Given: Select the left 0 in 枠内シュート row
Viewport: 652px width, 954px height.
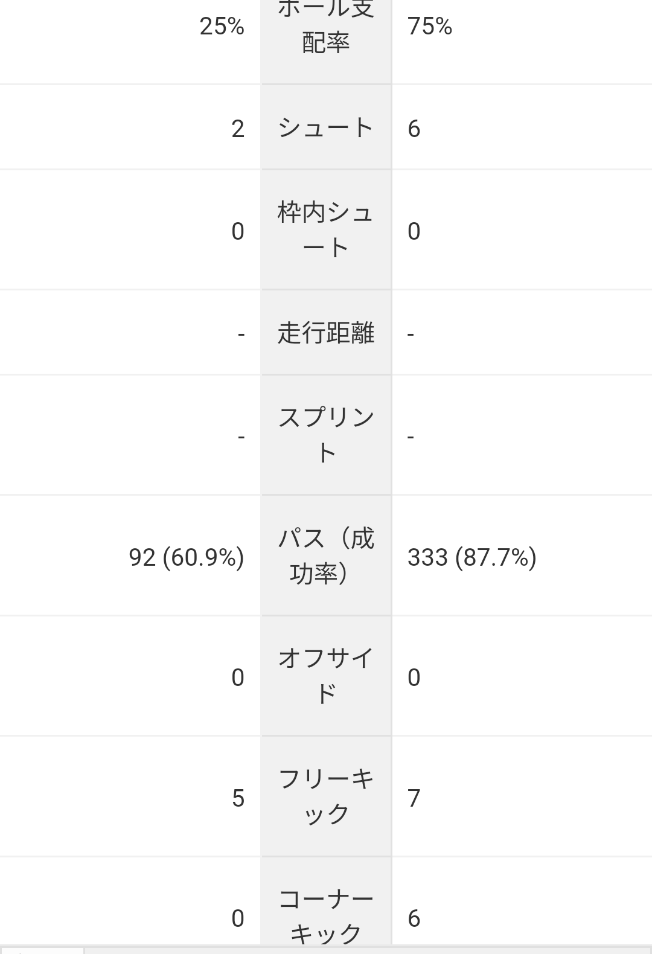Looking at the screenshot, I should [238, 231].
